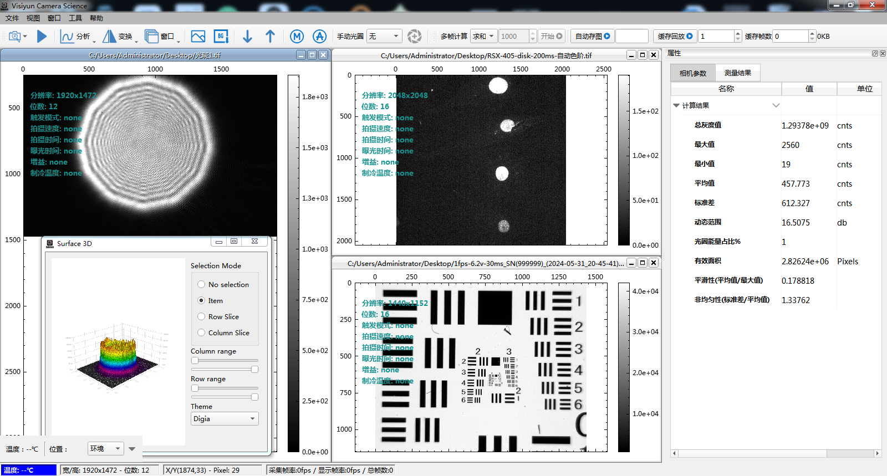Open the 窗口 menu in menu bar
Image resolution: width=887 pixels, height=476 pixels.
click(x=54, y=18)
